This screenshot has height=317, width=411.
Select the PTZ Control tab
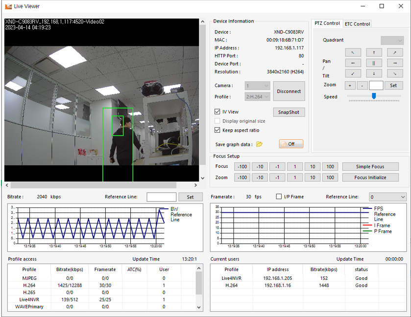[x=327, y=23]
